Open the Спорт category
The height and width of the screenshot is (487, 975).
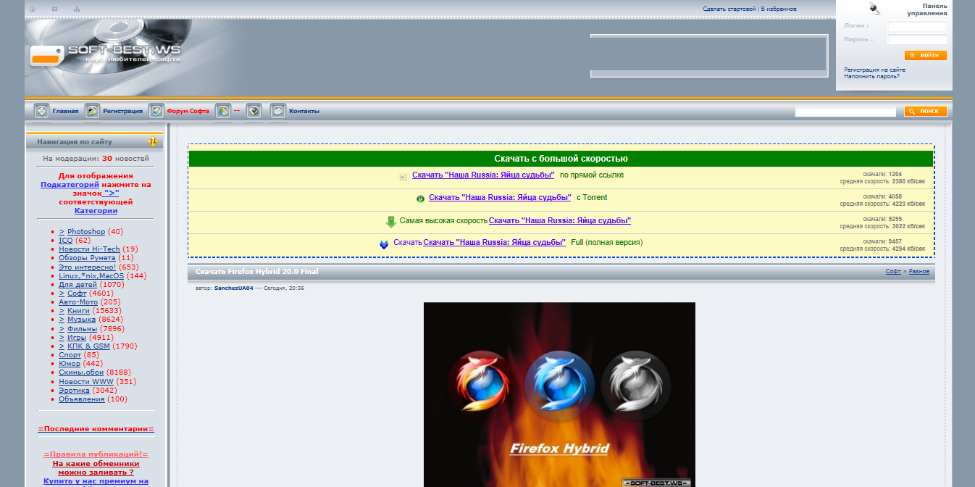70,355
